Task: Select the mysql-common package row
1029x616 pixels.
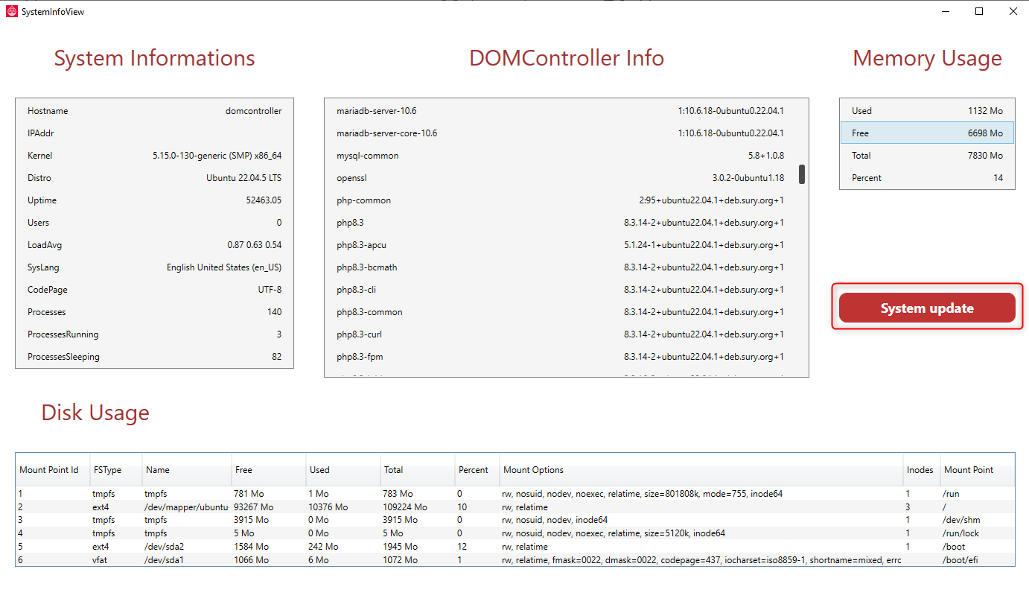Action: coord(560,156)
